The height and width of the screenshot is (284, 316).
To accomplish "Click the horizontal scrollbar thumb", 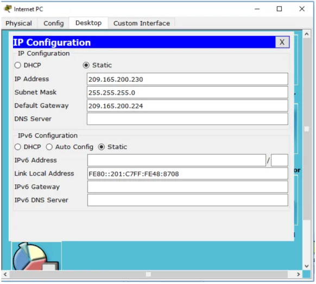I will (149, 274).
